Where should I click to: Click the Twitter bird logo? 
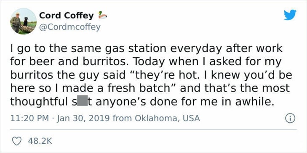(x=290, y=15)
